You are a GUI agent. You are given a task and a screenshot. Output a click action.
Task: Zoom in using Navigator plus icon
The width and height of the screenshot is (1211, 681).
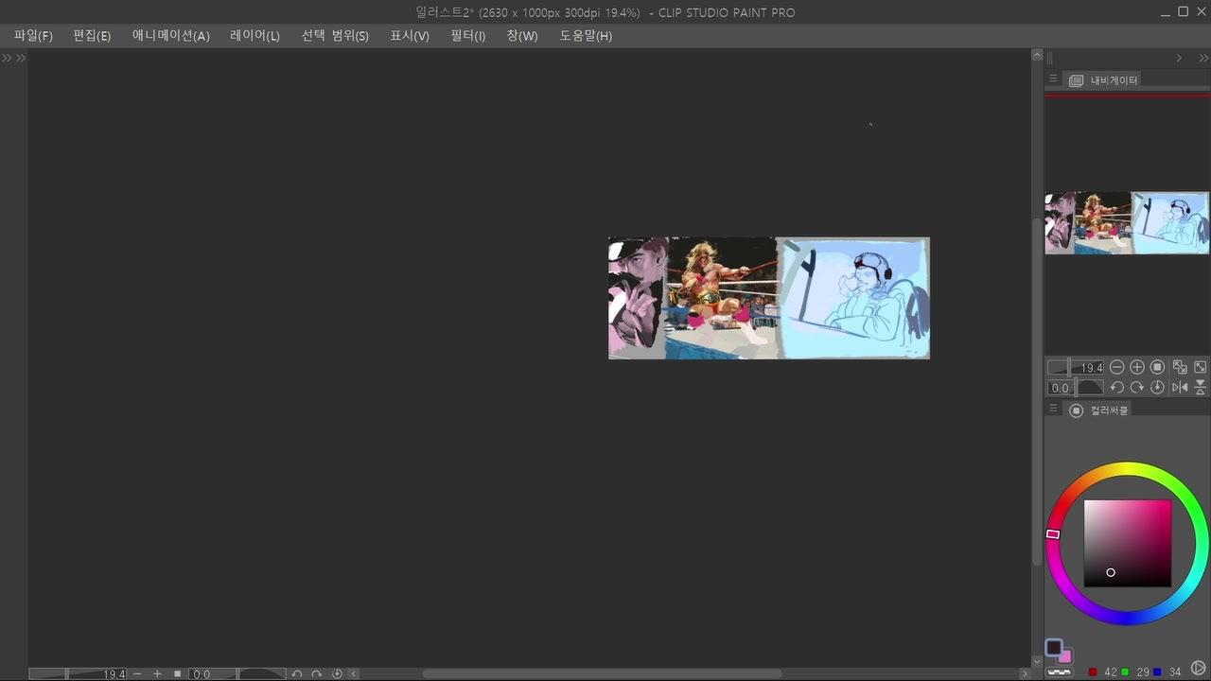pyautogui.click(x=1137, y=367)
